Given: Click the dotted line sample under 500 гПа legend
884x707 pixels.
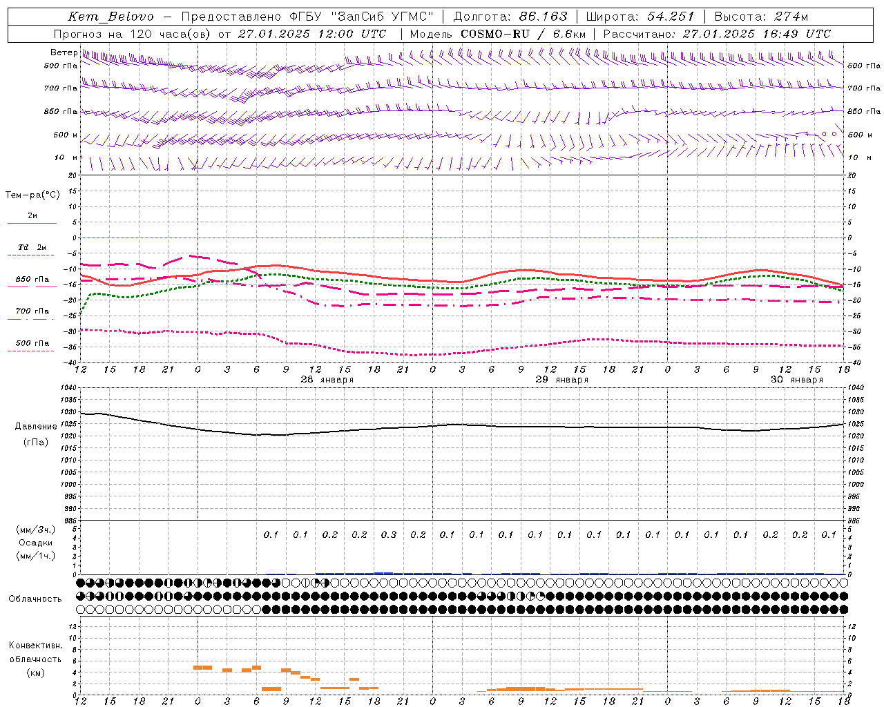Looking at the screenshot, I should coord(32,351).
